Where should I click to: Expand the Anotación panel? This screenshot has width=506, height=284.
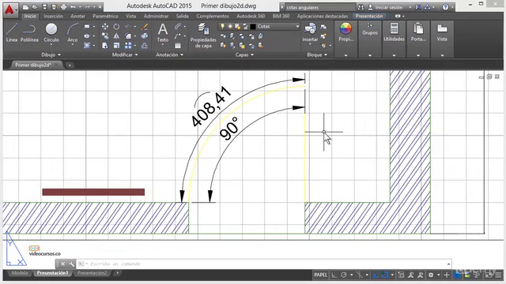click(169, 54)
